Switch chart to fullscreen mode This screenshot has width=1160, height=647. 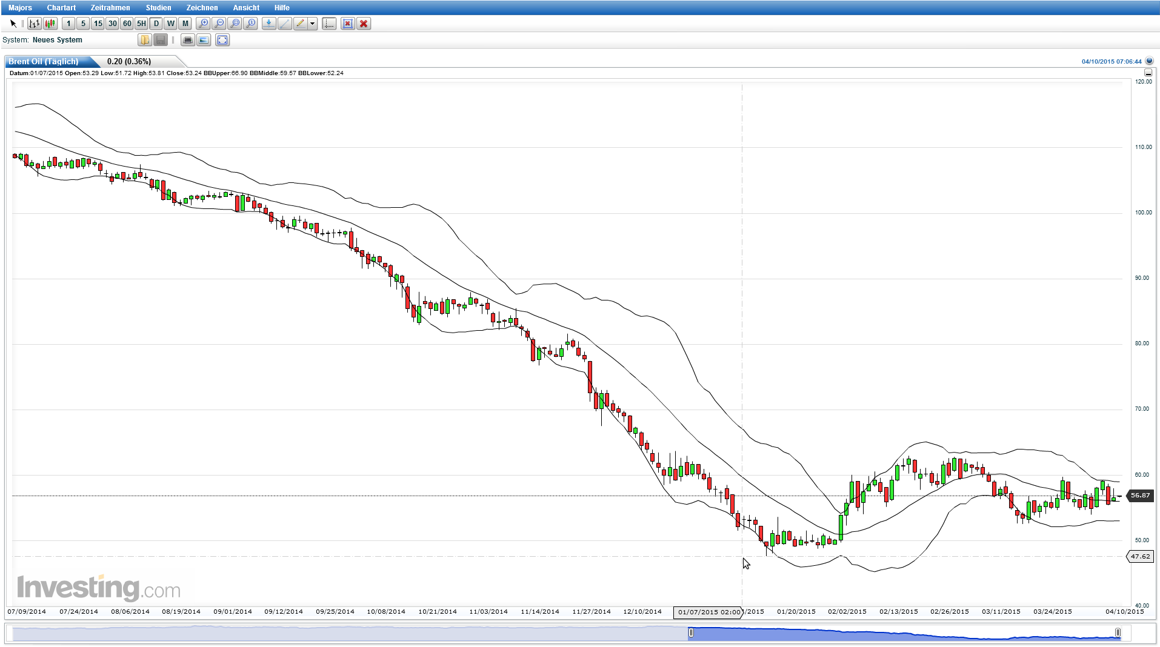click(x=223, y=40)
